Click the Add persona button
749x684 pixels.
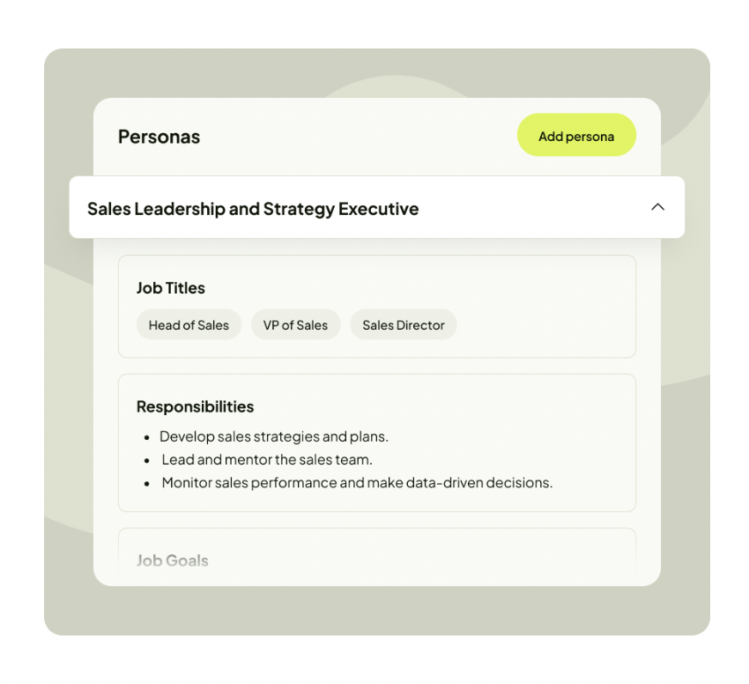click(576, 136)
